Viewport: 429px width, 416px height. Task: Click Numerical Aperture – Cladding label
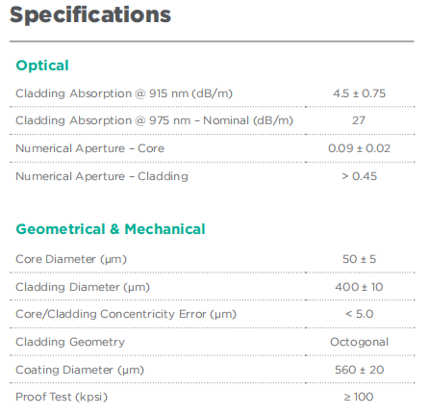coord(102,176)
